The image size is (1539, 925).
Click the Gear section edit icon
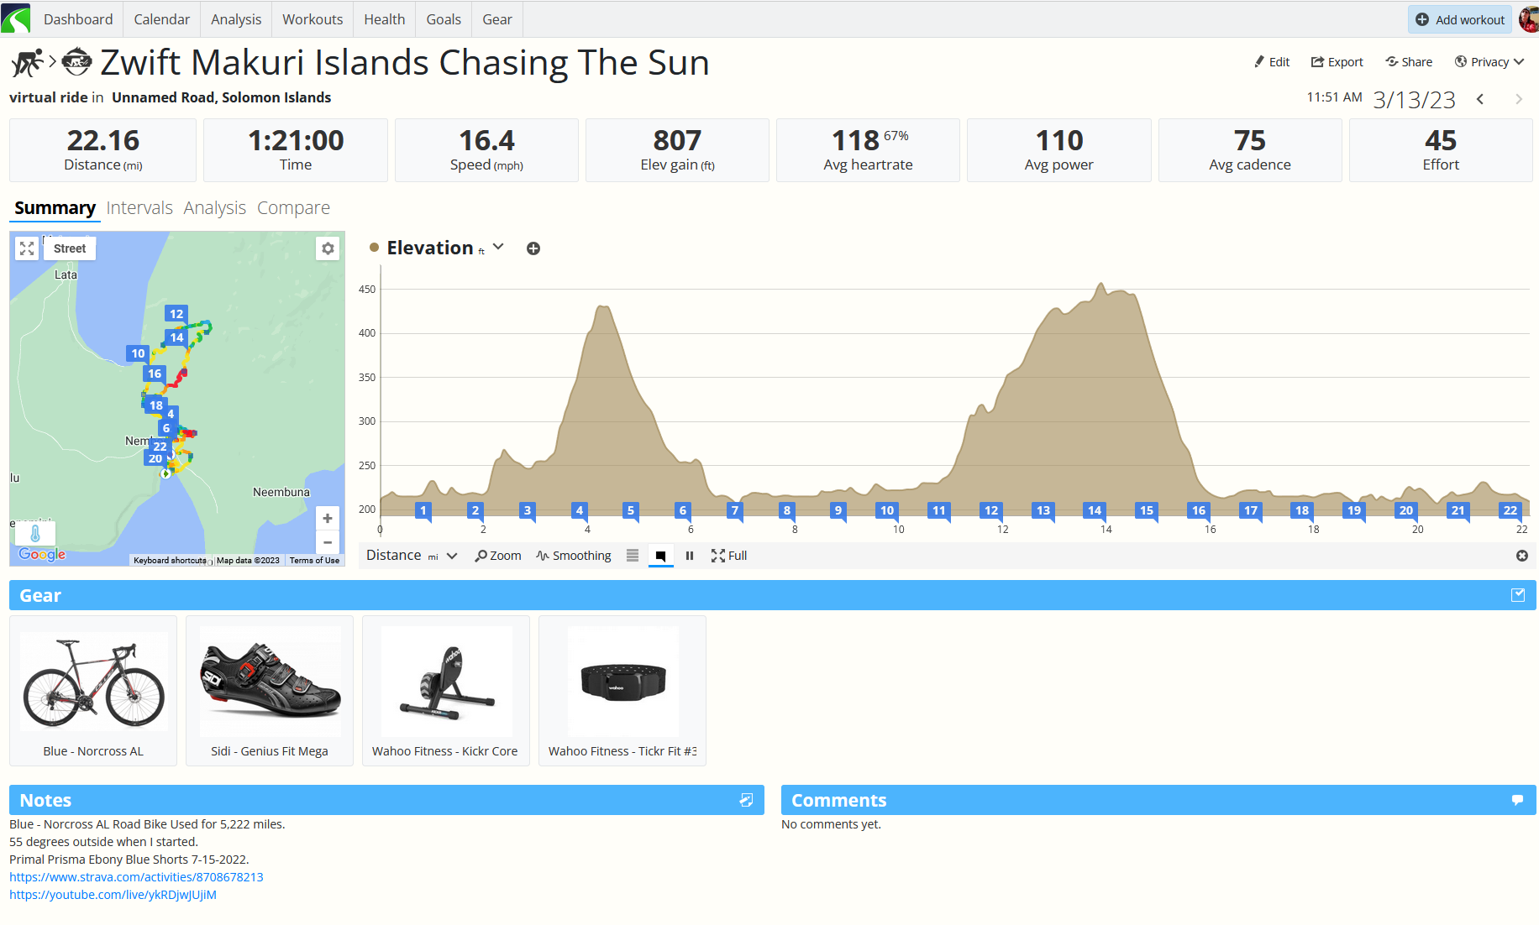pyautogui.click(x=1517, y=595)
